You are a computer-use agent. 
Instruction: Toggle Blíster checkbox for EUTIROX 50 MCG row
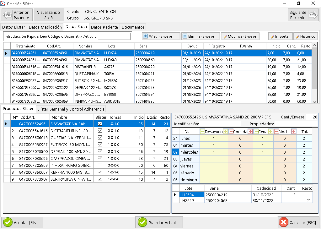tap(100, 144)
